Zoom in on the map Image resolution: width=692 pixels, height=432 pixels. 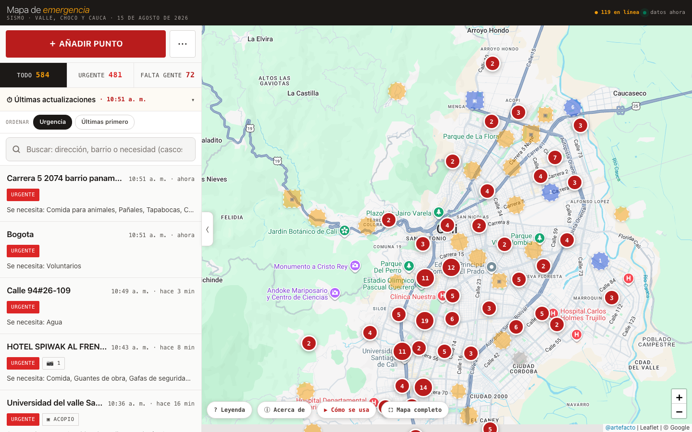(x=679, y=397)
